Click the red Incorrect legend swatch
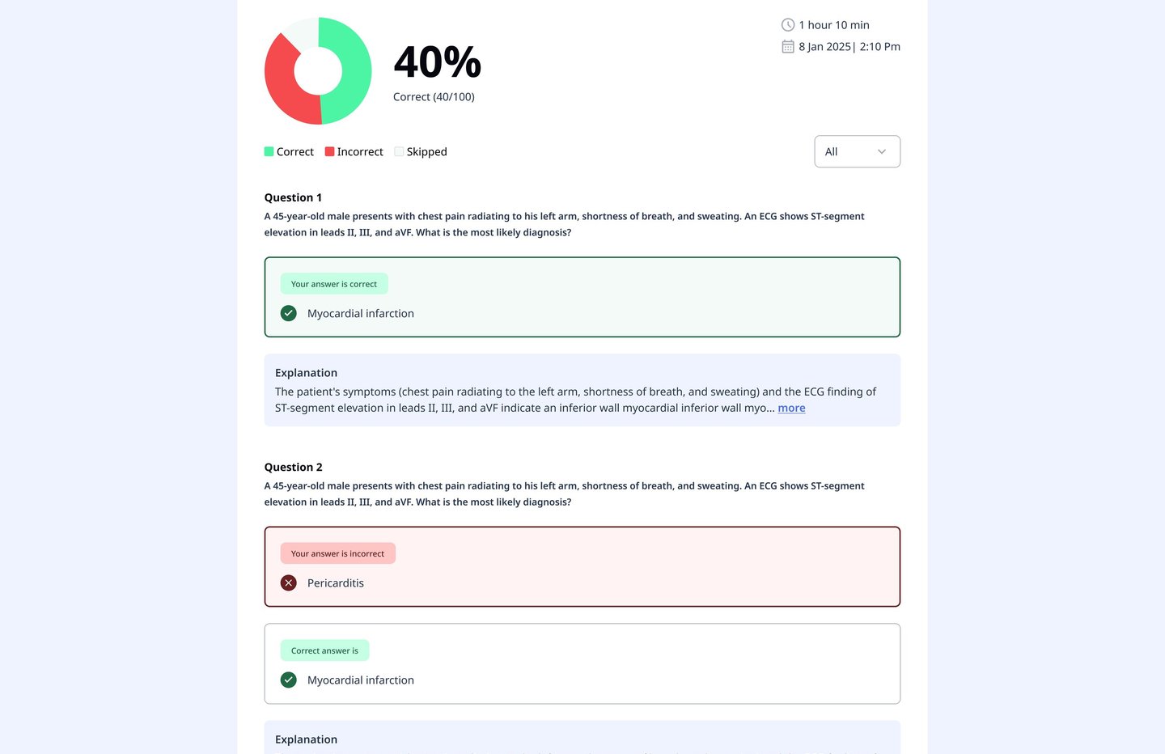This screenshot has width=1165, height=754. (329, 151)
